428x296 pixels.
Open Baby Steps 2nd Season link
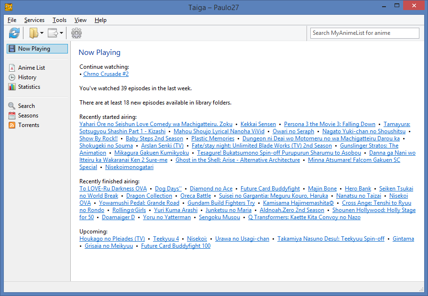click(154, 138)
